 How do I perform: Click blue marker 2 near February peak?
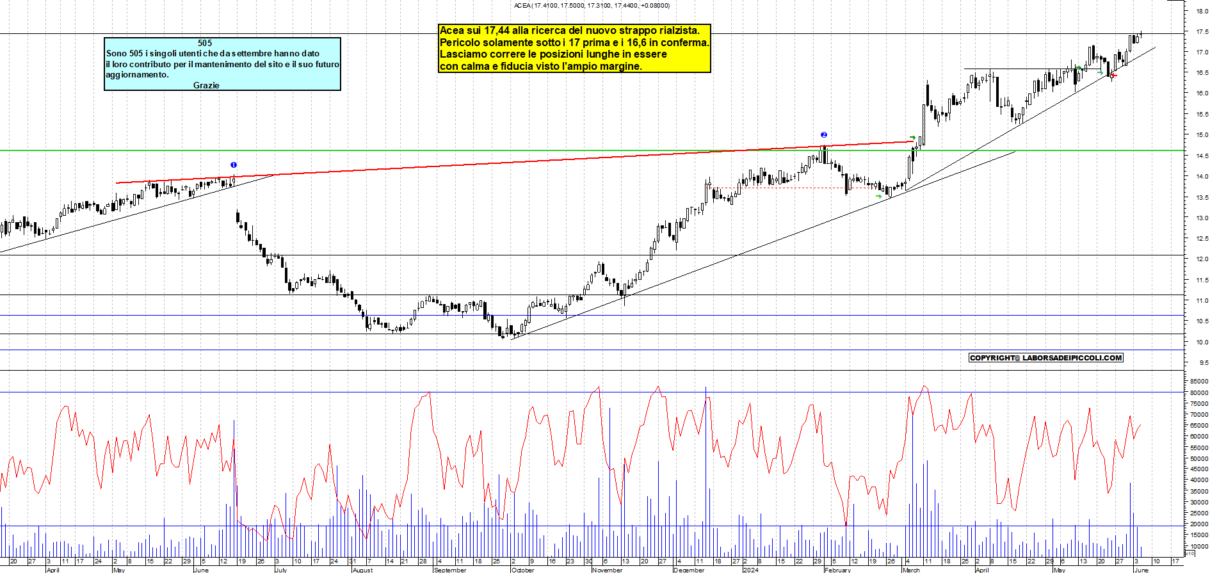click(x=824, y=134)
